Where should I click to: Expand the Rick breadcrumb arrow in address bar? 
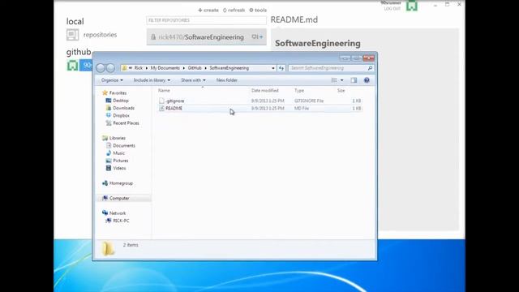coord(147,68)
